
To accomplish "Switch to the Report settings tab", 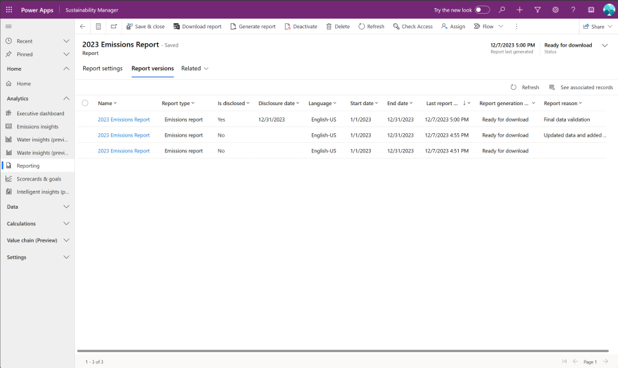I will 102,69.
